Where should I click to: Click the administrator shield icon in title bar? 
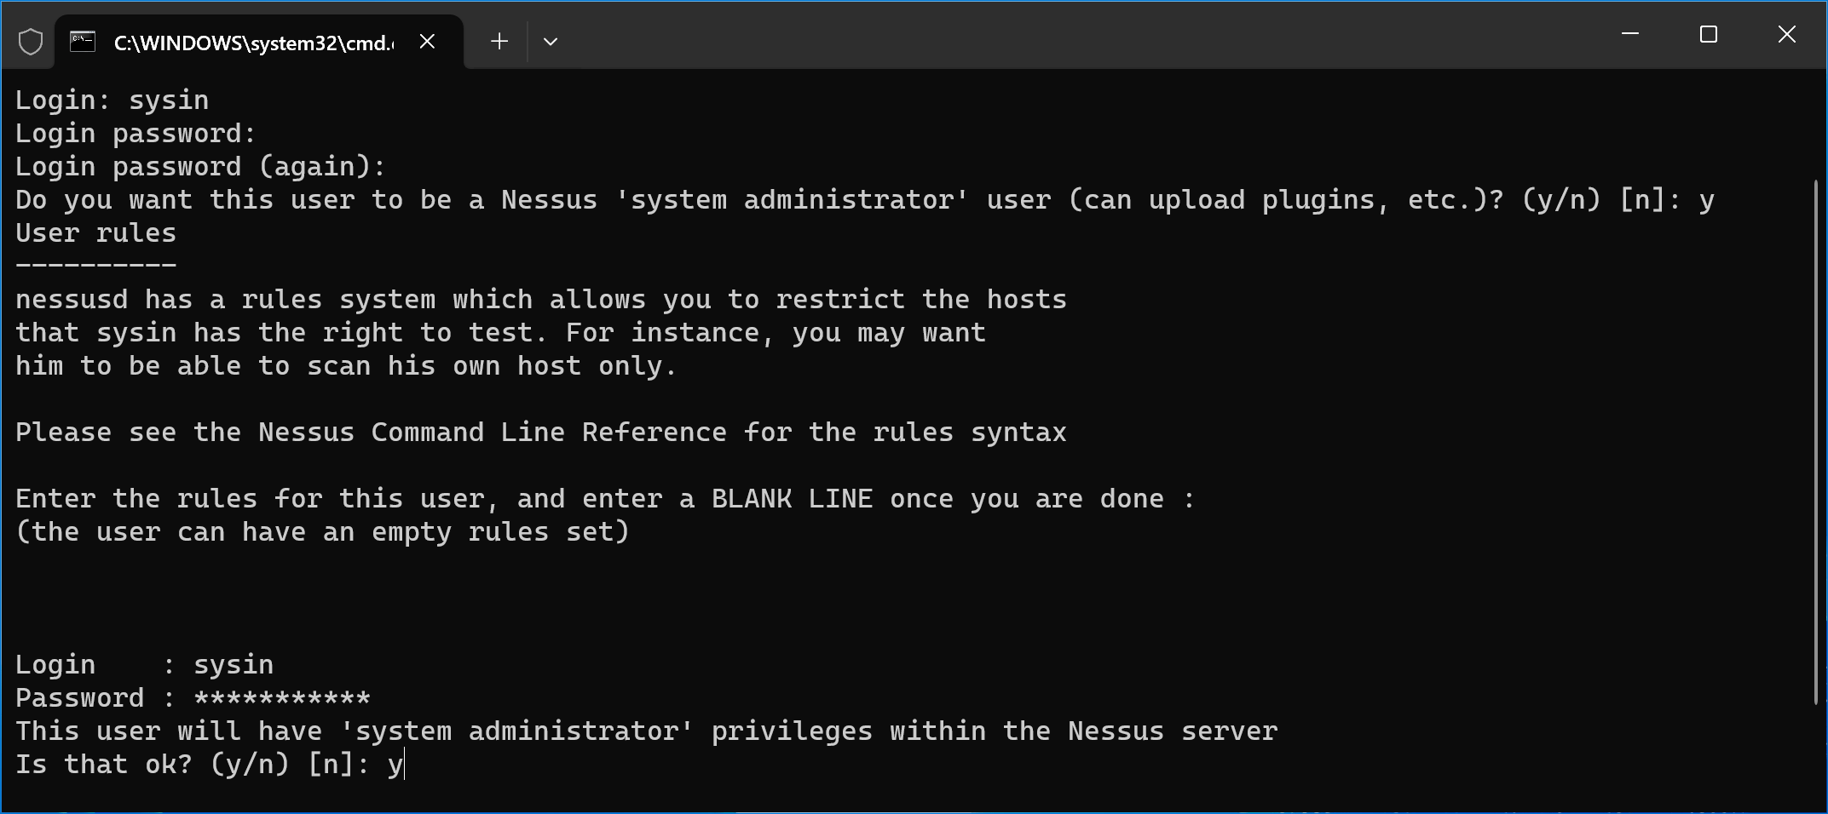[x=31, y=41]
